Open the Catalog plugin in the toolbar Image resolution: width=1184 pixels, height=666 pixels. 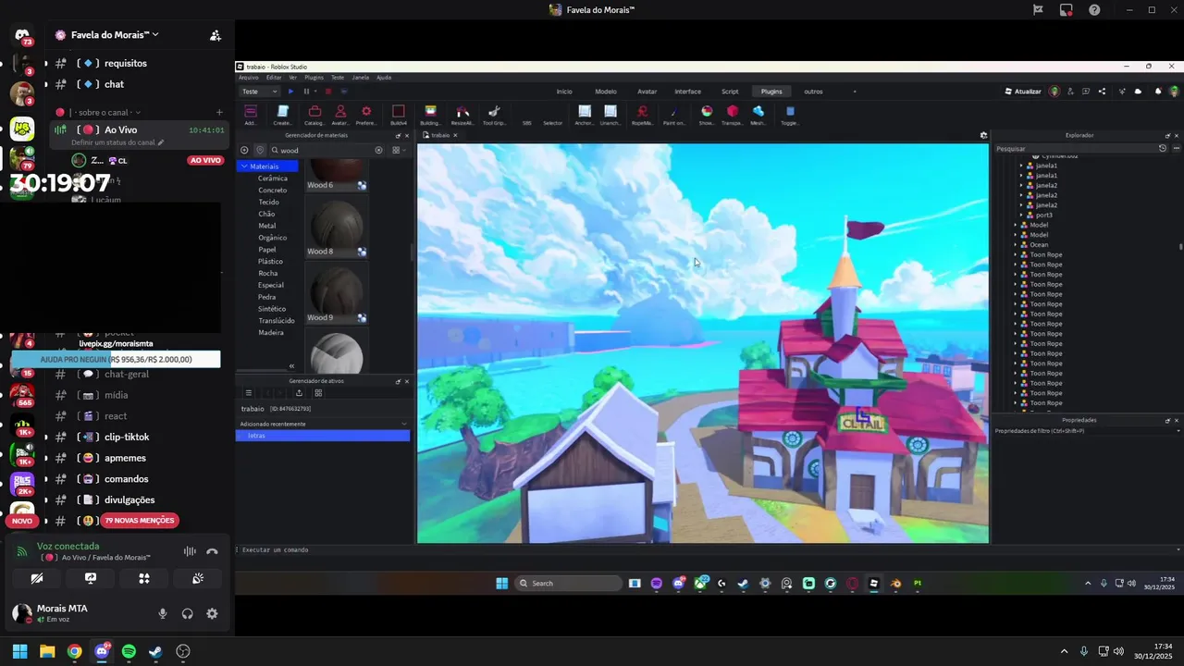pyautogui.click(x=314, y=115)
